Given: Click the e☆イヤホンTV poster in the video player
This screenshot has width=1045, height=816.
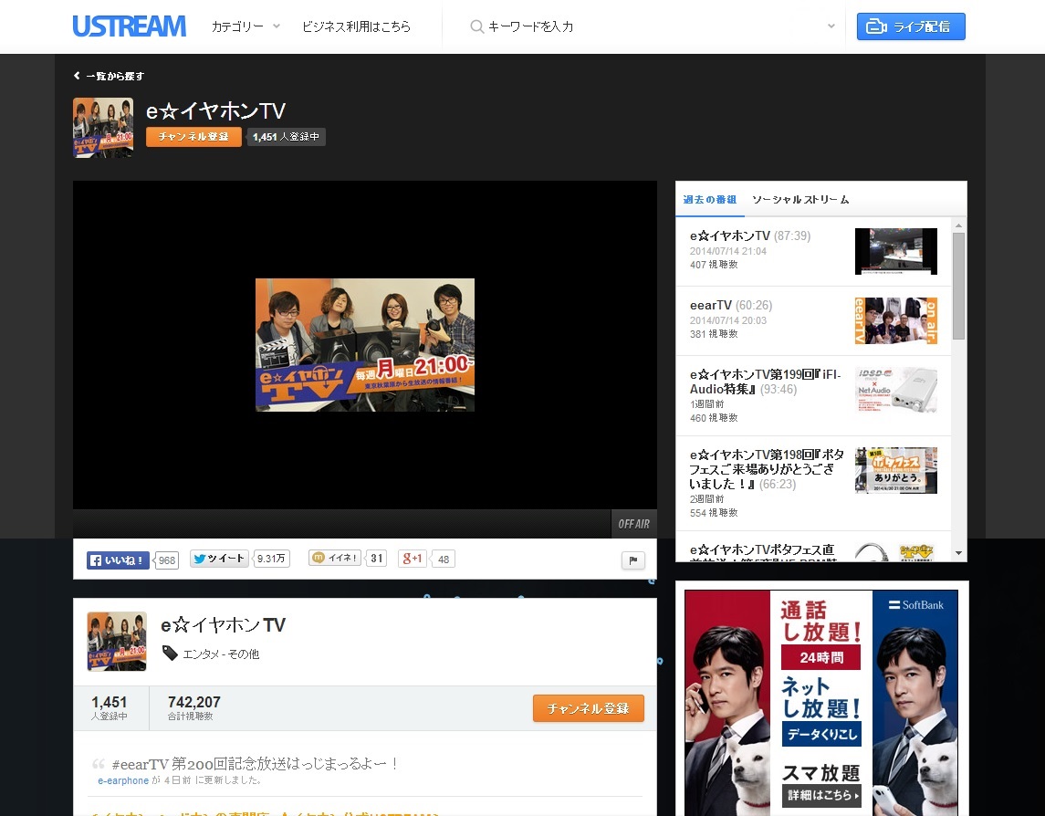Looking at the screenshot, I should [364, 345].
